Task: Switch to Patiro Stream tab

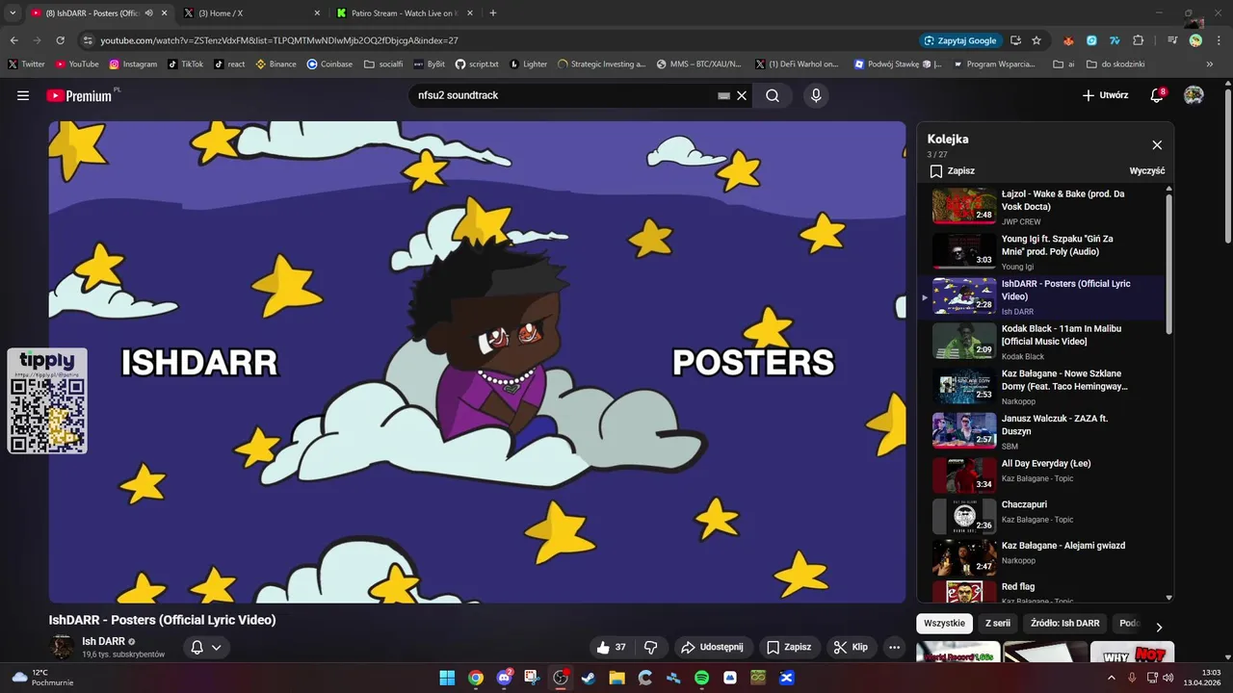Action: pos(405,13)
